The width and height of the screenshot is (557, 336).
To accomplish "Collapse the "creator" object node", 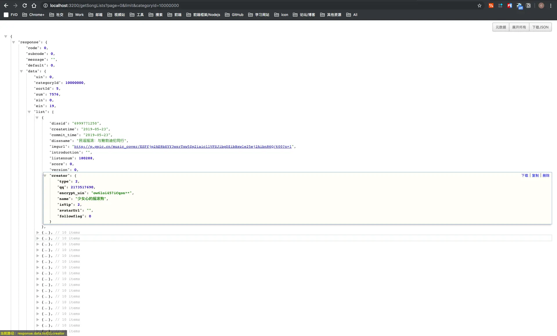I will coord(45,176).
